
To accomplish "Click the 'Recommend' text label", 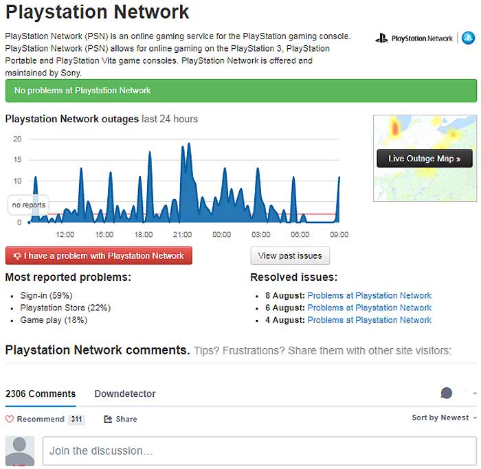I will [41, 419].
